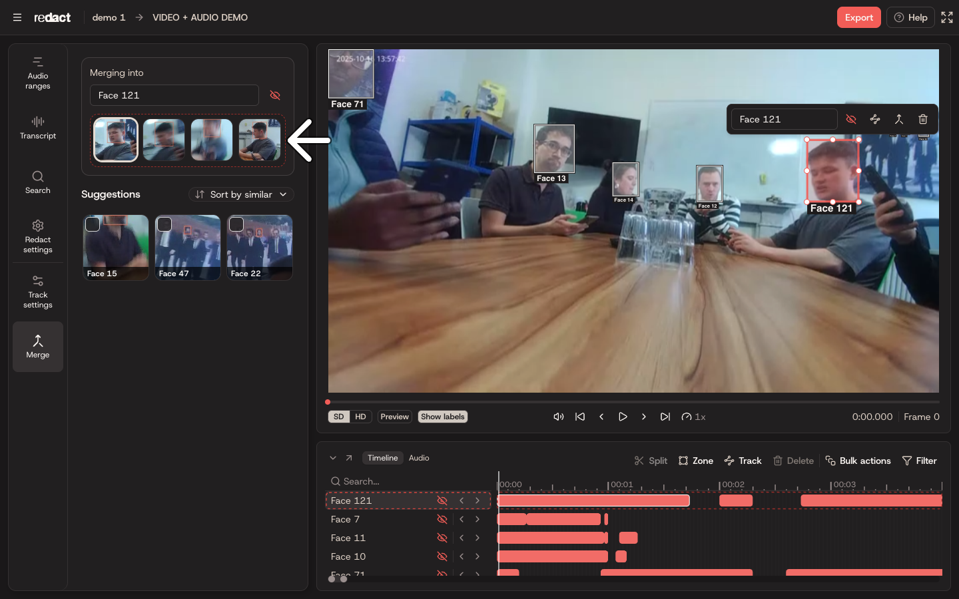Select the Timeline tab

[x=382, y=458]
